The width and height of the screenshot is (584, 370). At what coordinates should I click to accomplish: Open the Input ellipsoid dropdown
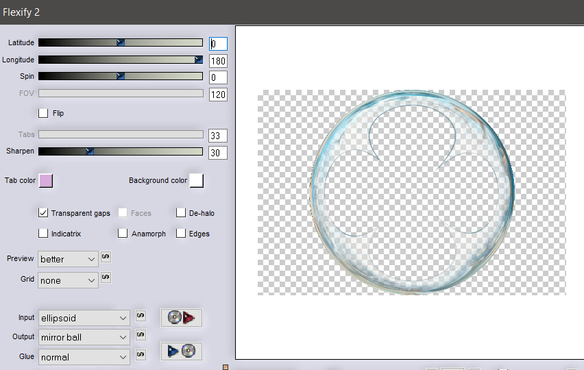(x=84, y=318)
